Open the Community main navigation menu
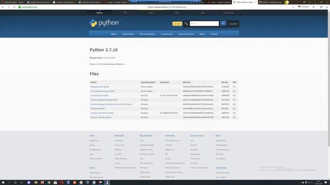 tap(167, 34)
